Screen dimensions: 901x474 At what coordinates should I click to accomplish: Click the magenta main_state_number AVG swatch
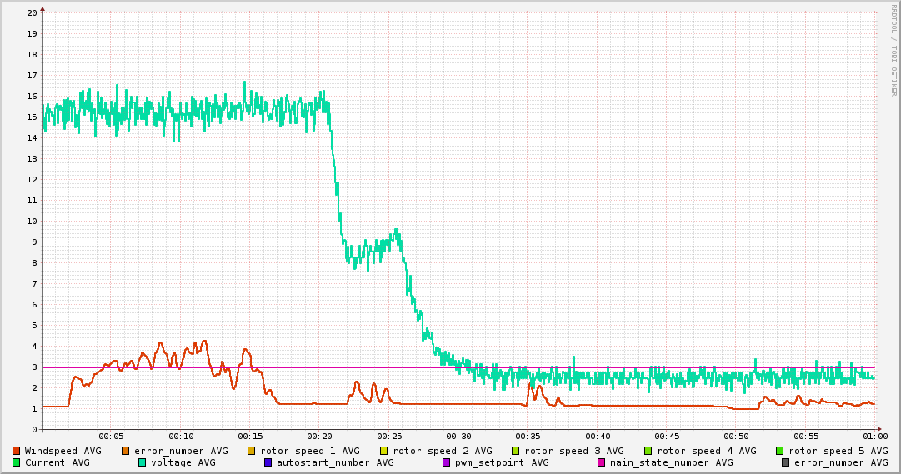pyautogui.click(x=602, y=462)
